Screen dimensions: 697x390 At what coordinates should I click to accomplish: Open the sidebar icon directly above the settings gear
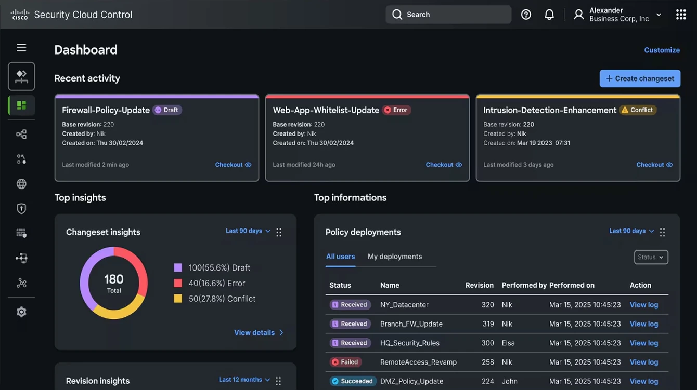pos(21,283)
